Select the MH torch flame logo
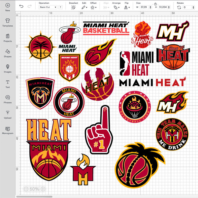 83,169
